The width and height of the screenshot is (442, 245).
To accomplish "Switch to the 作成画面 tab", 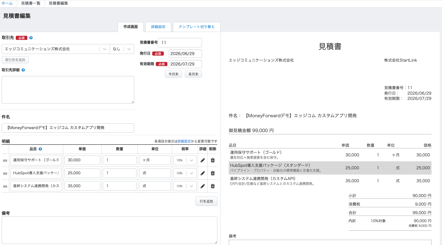I will (131, 27).
